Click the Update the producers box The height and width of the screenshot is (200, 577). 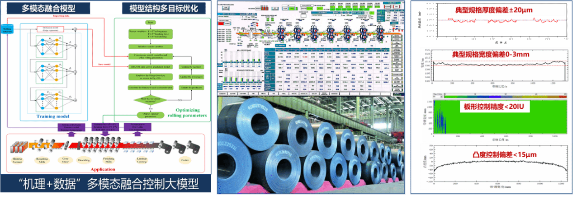192,87
